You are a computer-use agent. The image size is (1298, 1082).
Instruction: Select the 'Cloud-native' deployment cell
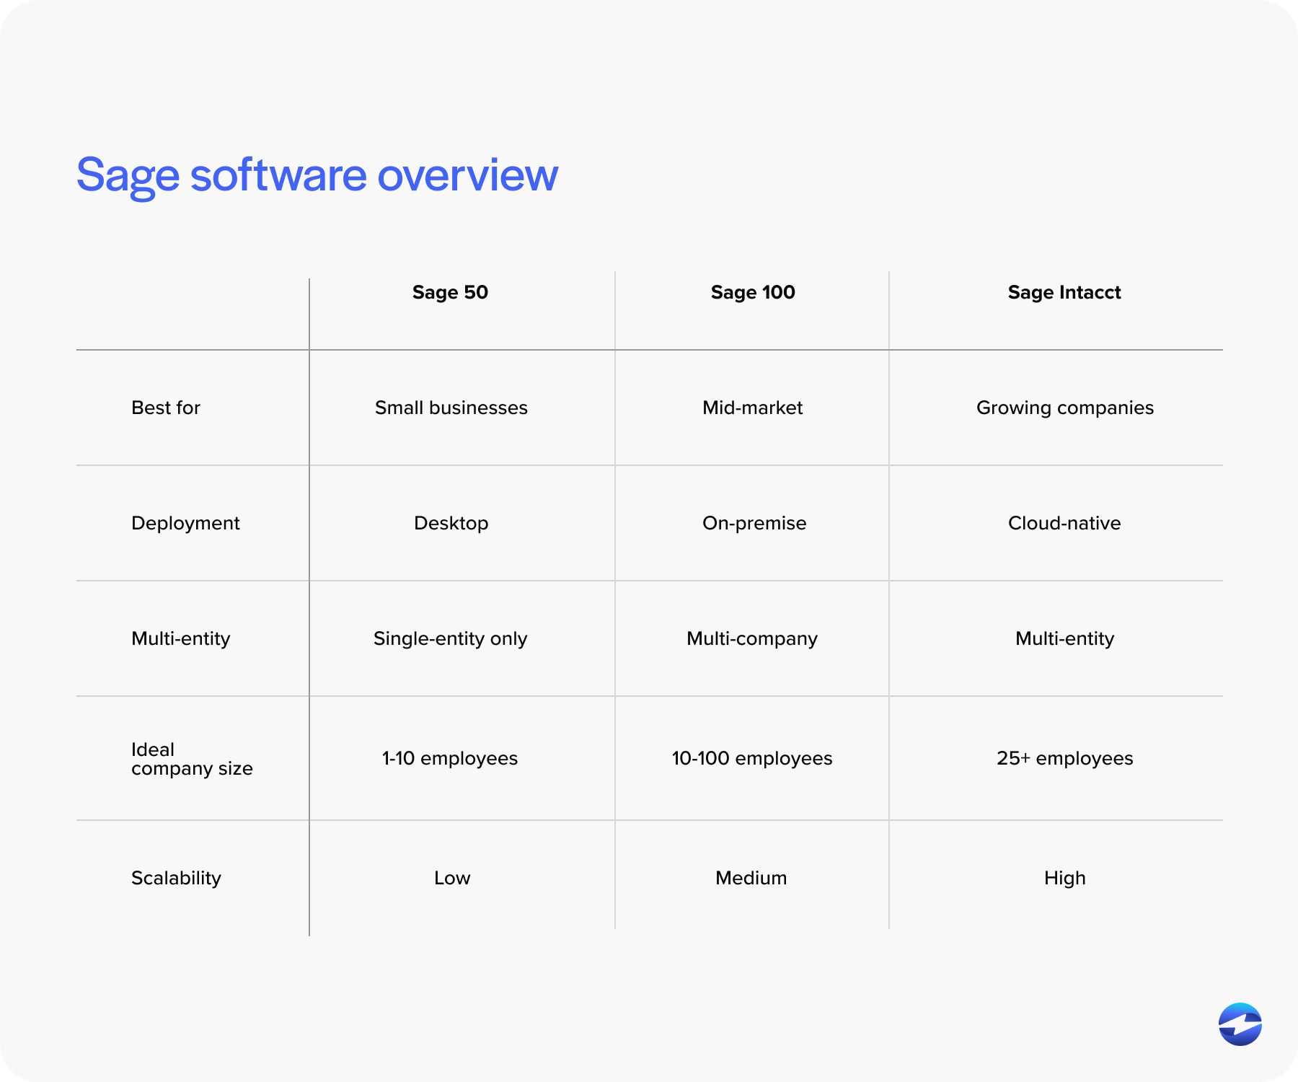[x=1064, y=523]
